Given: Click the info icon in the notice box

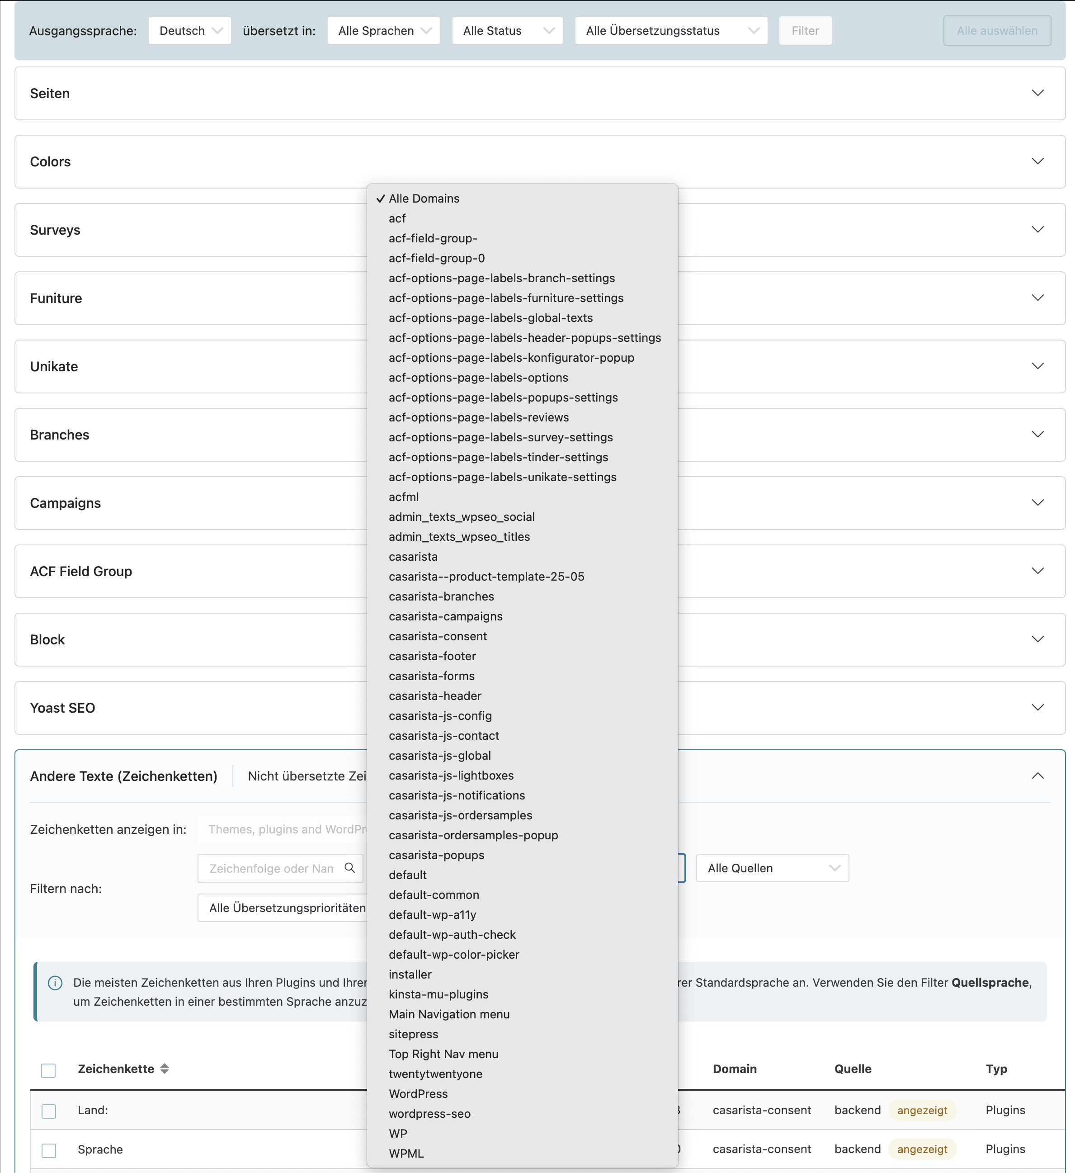Looking at the screenshot, I should click(55, 983).
